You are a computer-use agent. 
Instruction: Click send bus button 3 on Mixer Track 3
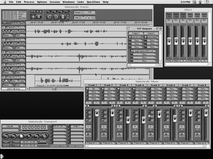pyautogui.click(x=119, y=102)
